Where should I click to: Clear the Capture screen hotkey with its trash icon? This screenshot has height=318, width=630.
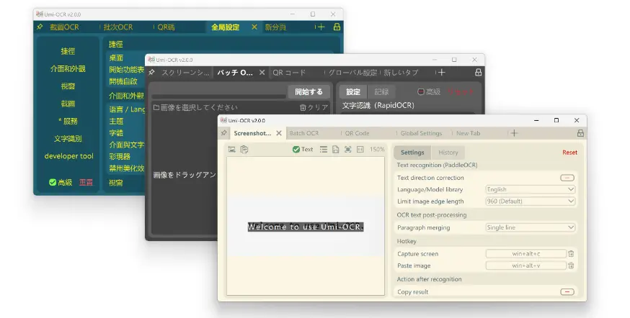571,253
